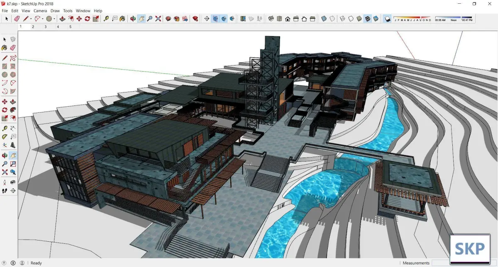The height and width of the screenshot is (267, 498).
Task: Activate Walk tool footprints icon
Action: (5, 191)
